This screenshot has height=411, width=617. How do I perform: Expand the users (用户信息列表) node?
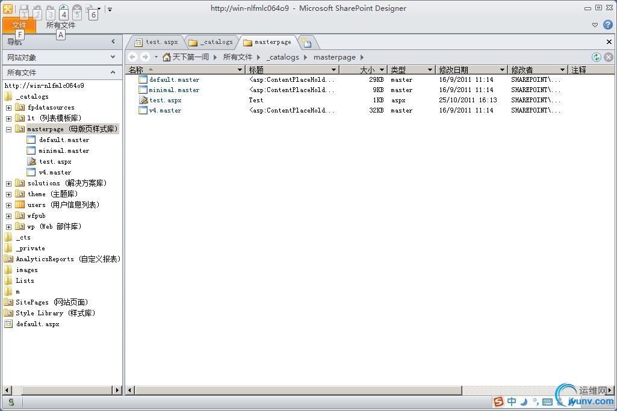8,205
